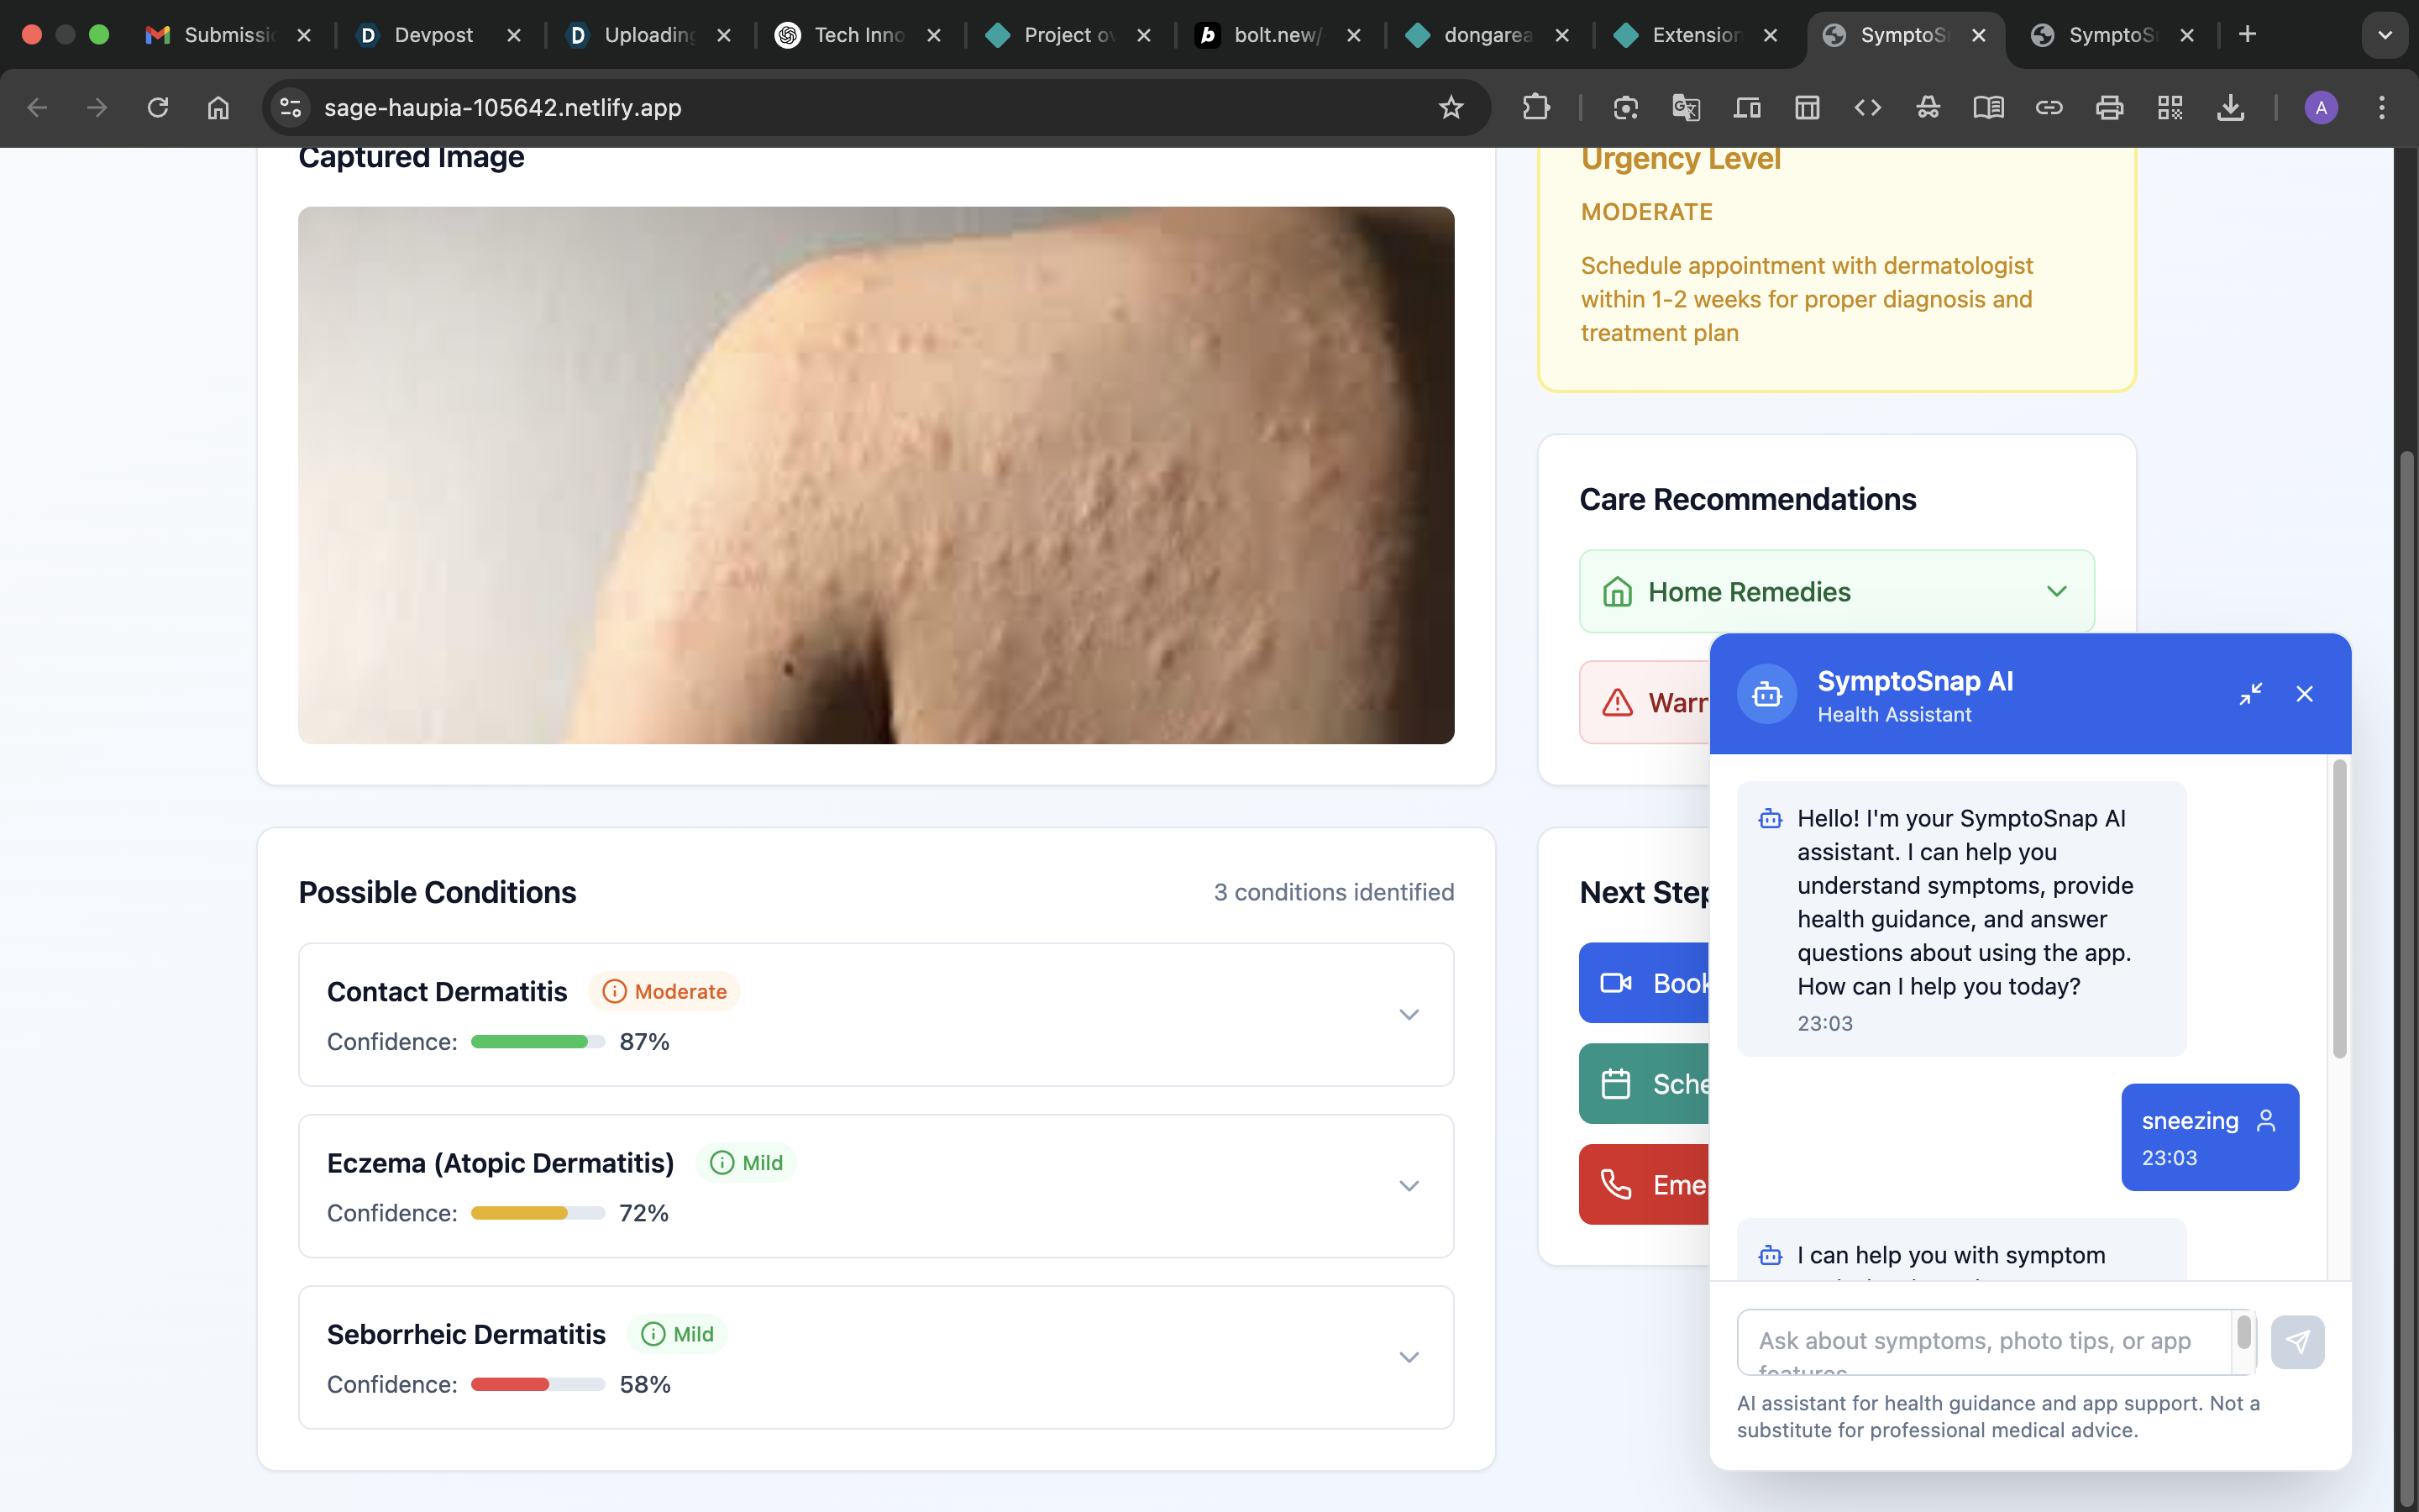Click the blue Book video button
2419x1512 pixels.
pyautogui.click(x=1645, y=983)
